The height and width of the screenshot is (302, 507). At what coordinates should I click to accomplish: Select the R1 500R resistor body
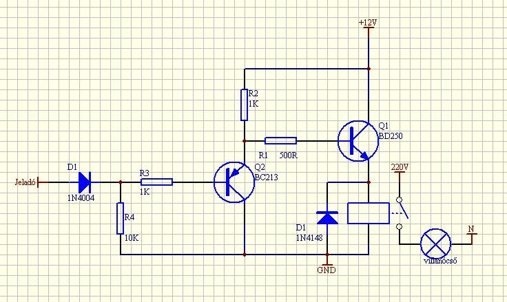click(280, 140)
